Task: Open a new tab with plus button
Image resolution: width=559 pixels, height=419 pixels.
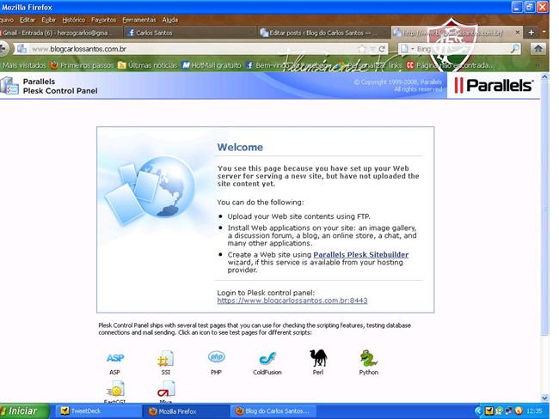Action: (x=531, y=33)
